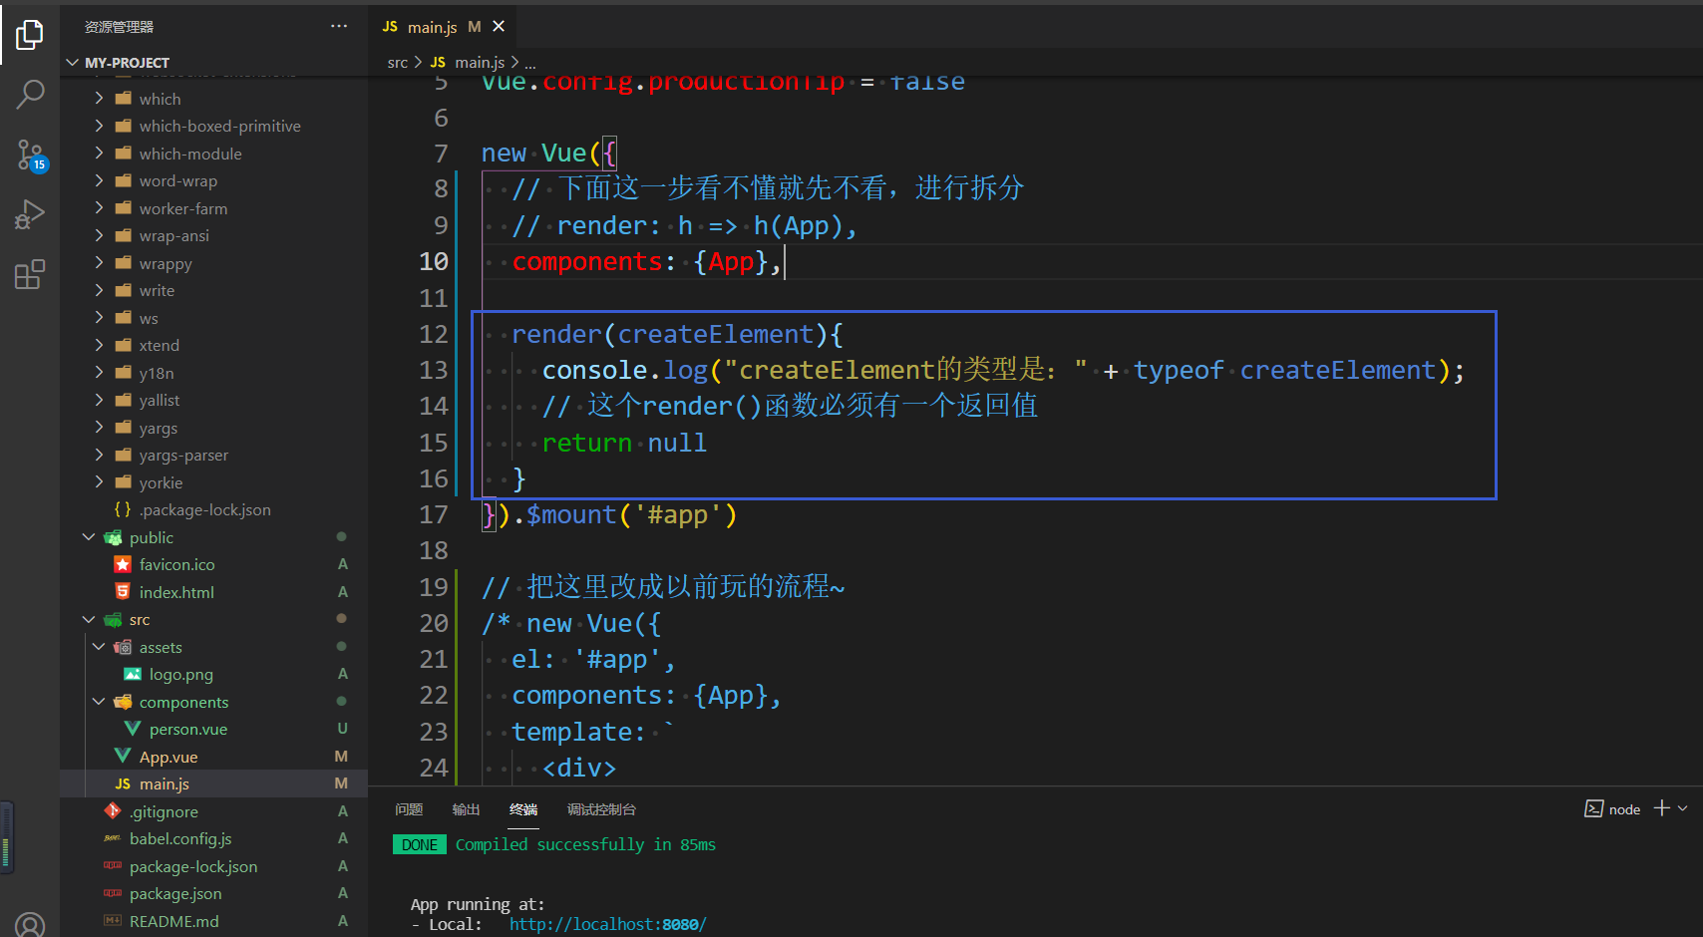1703x937 pixels.
Task: Expand the yorkie folder
Action: coord(99,482)
